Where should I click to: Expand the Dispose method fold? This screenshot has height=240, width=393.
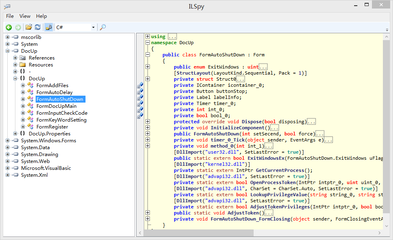pos(147,121)
